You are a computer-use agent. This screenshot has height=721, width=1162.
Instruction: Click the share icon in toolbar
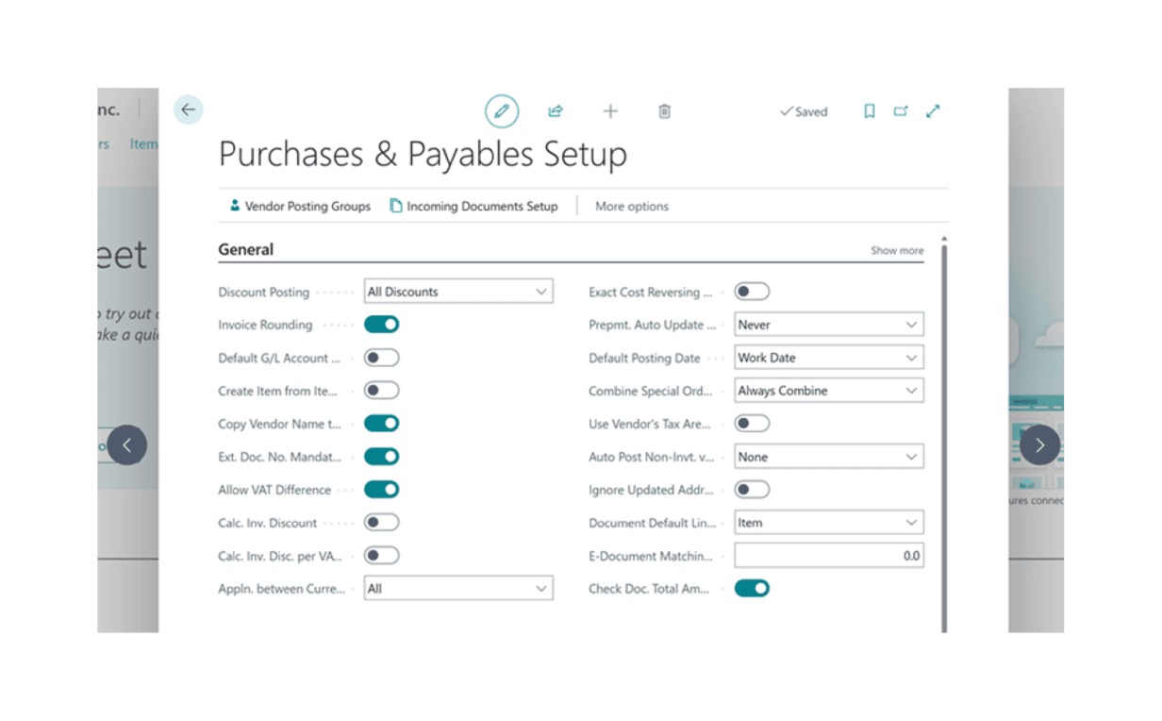(556, 111)
